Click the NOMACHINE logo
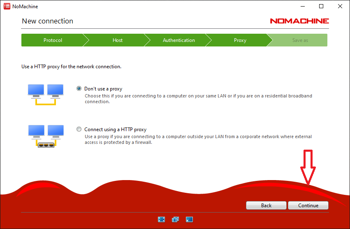This screenshot has width=350, height=229. click(299, 21)
